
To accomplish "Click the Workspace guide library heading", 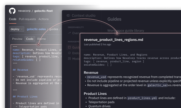I will point(126,31).
